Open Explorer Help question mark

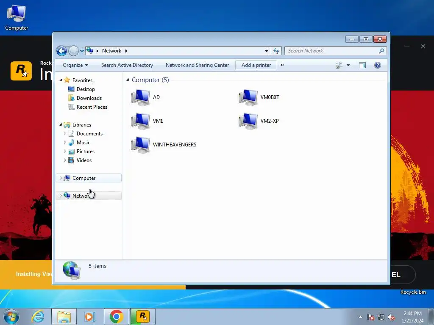[x=378, y=65]
